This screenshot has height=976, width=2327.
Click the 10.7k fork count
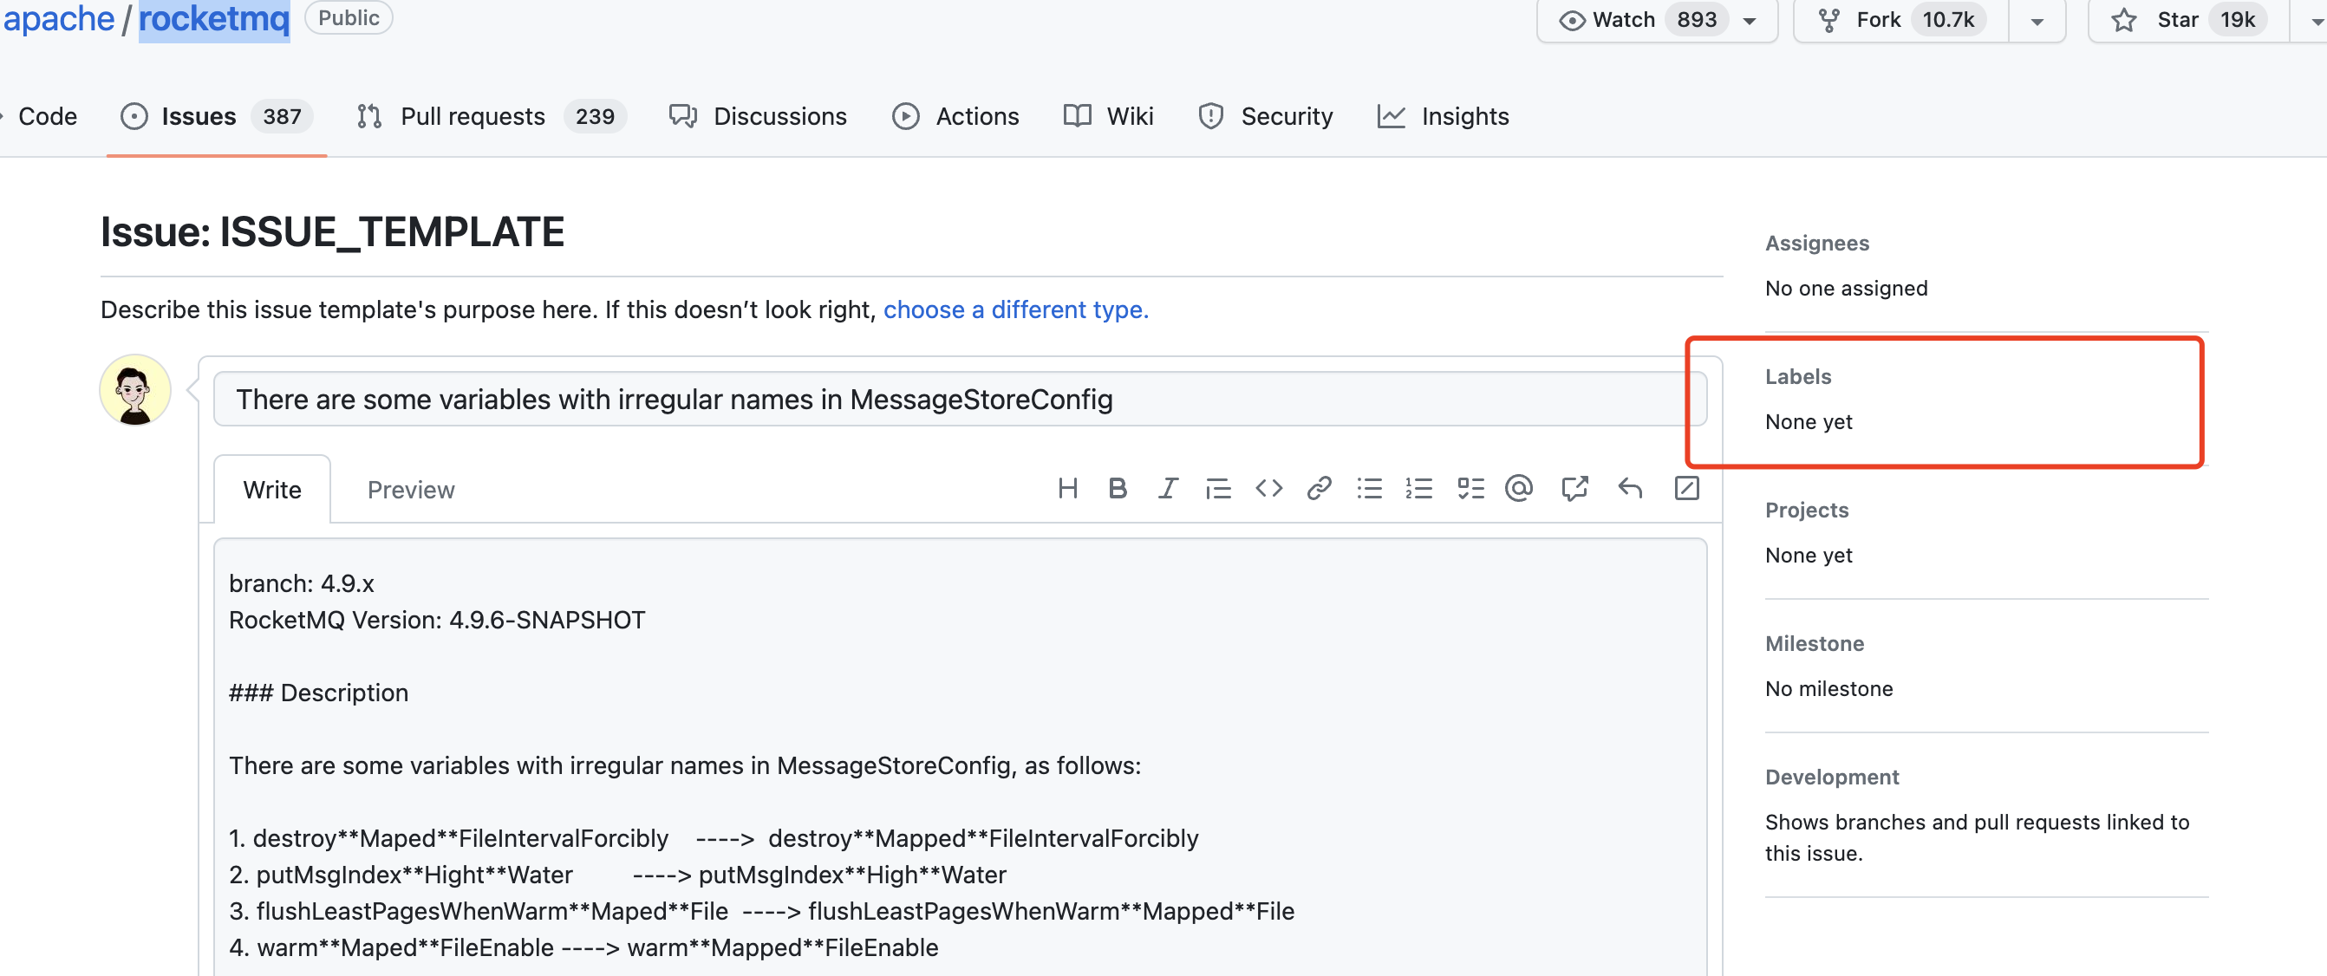coord(1947,20)
